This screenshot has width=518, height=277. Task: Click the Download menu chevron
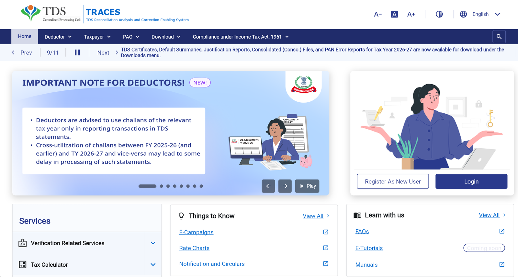click(x=179, y=37)
